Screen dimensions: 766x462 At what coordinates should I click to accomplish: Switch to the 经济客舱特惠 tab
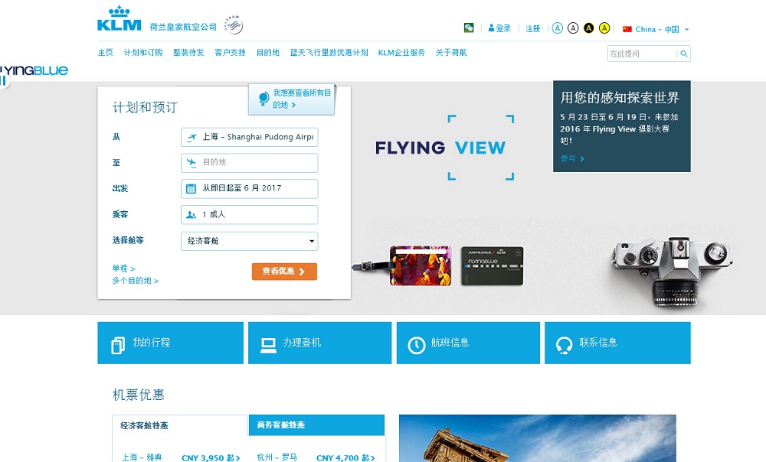tap(180, 425)
